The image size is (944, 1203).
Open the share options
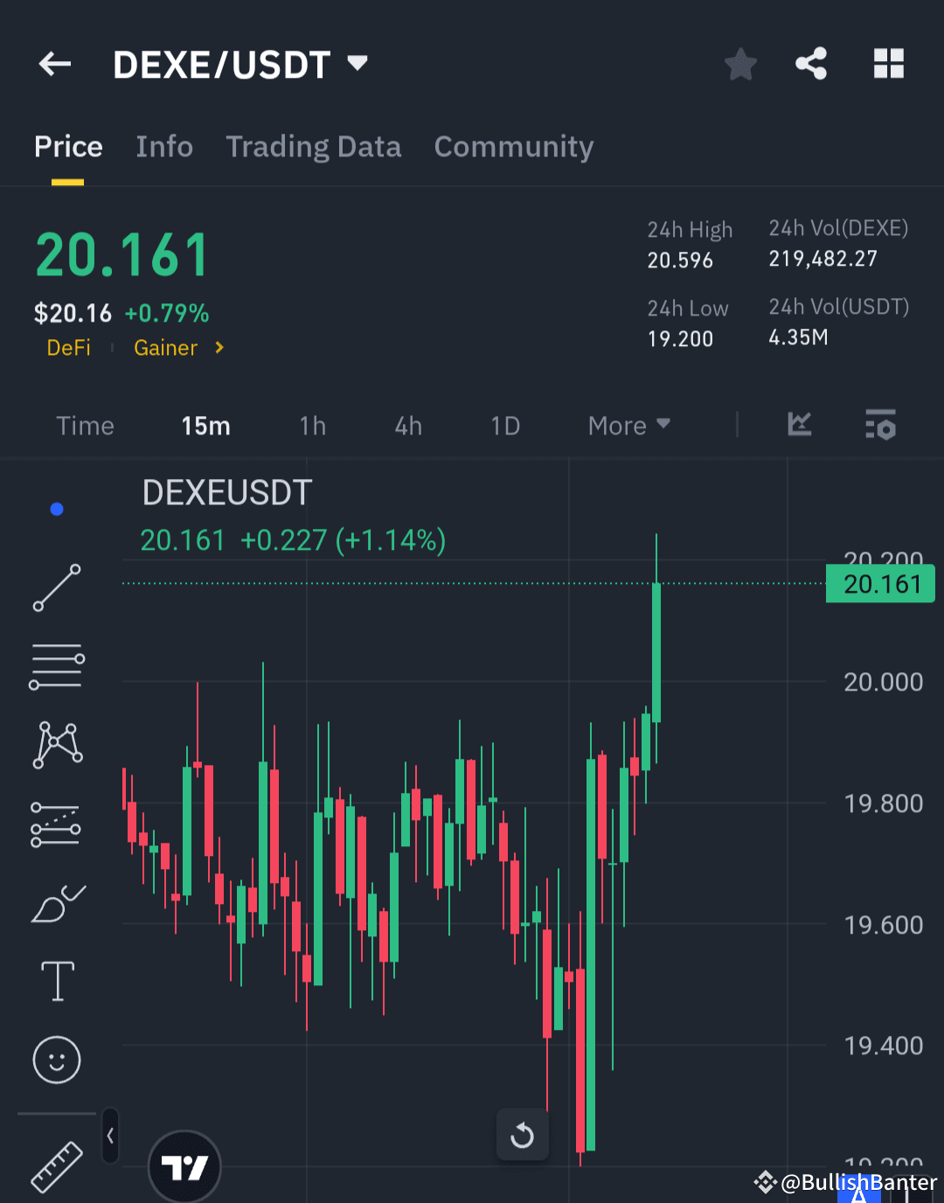click(x=811, y=64)
